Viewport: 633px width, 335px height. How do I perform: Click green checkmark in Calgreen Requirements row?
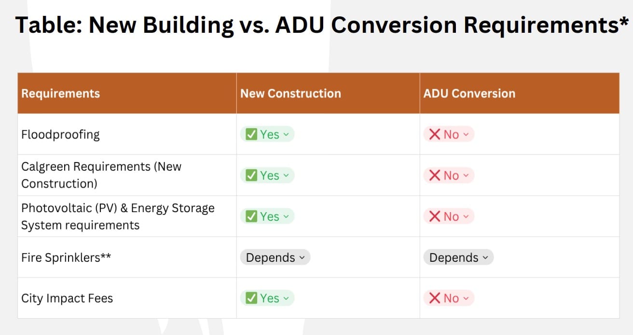coord(251,175)
